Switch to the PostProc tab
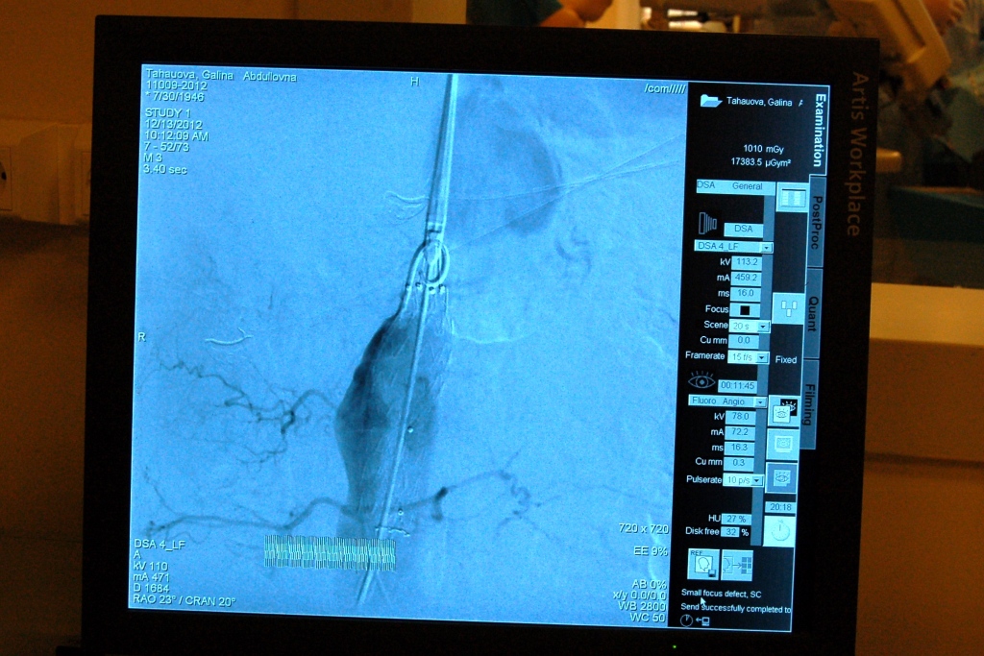Image resolution: width=984 pixels, height=656 pixels. click(x=815, y=222)
